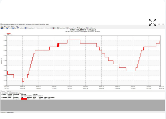This screenshot has width=166, height=119.
Task: Select the Statistics tab
Action: click(3, 91)
